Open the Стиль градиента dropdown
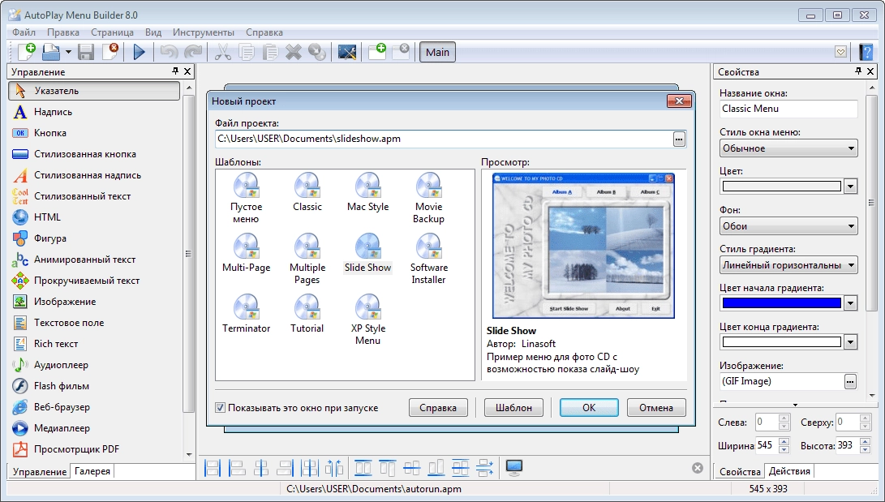 click(x=788, y=265)
